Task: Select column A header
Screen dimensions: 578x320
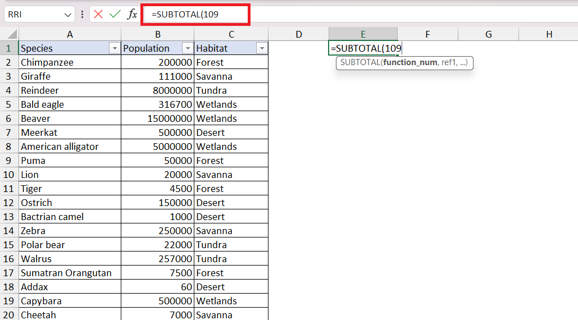Action: (x=70, y=34)
